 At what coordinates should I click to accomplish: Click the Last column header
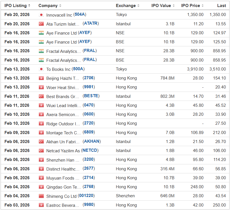pos(221,6)
